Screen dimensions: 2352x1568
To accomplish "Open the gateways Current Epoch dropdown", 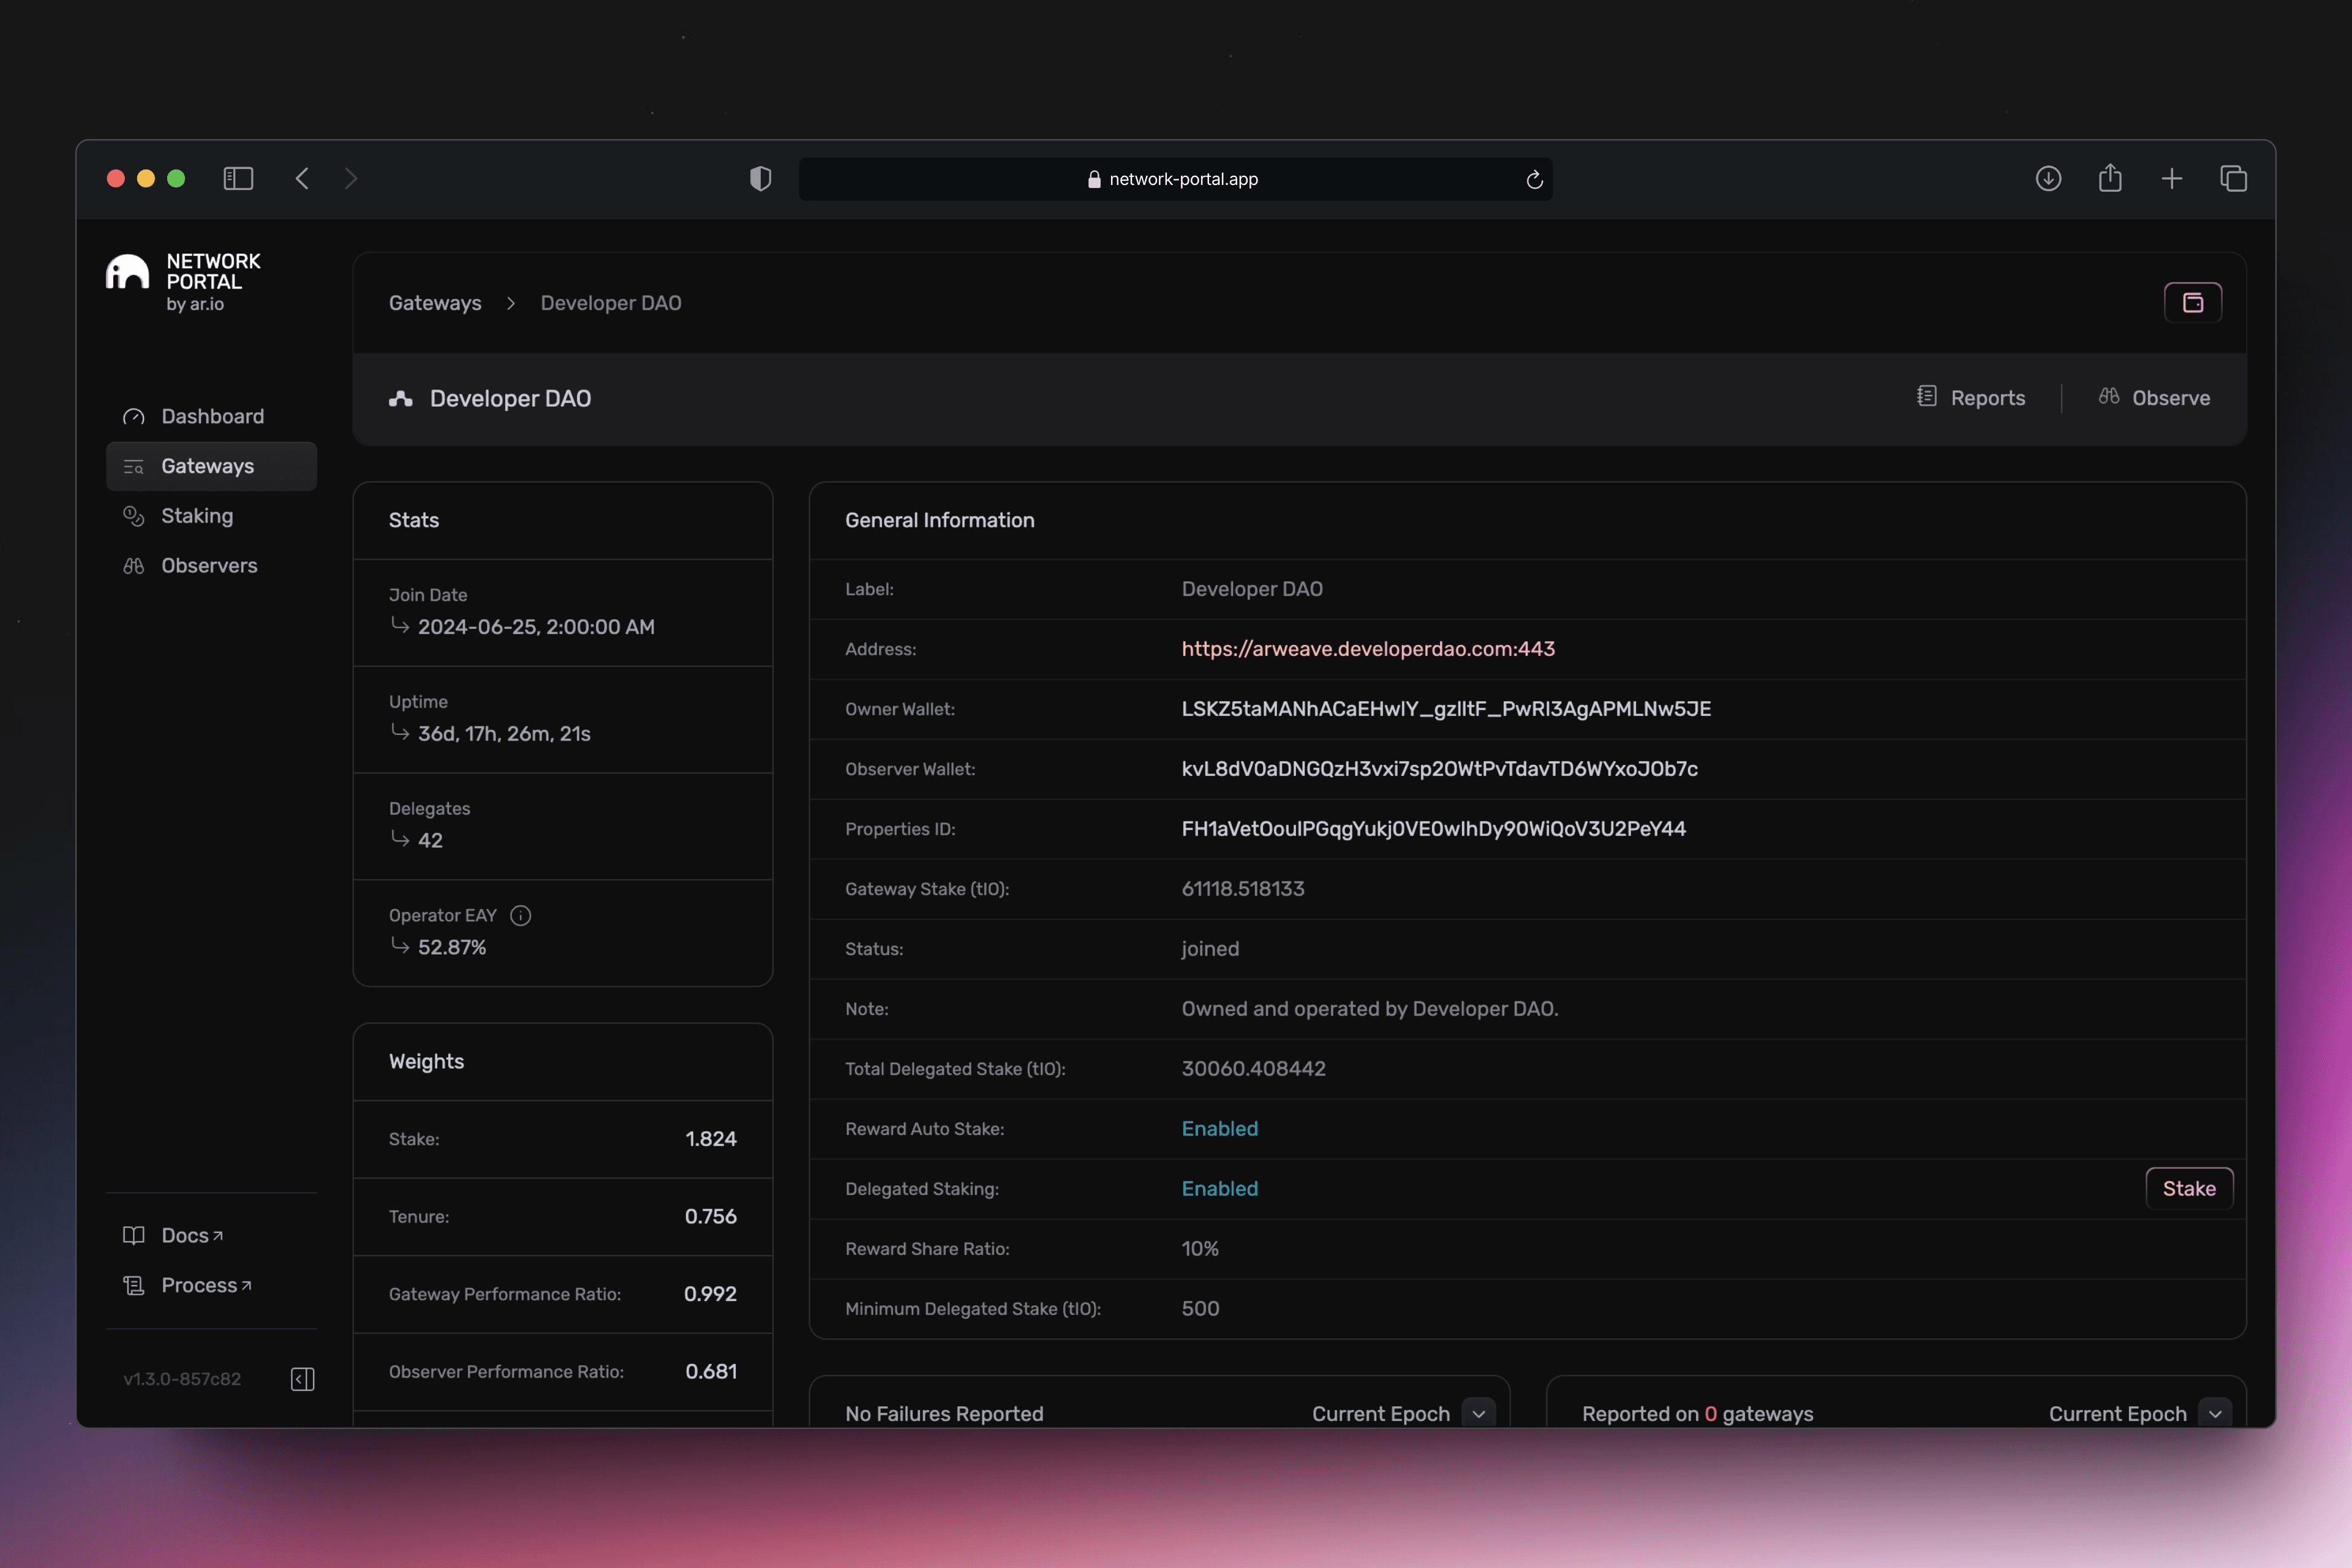I will pyautogui.click(x=2215, y=1413).
